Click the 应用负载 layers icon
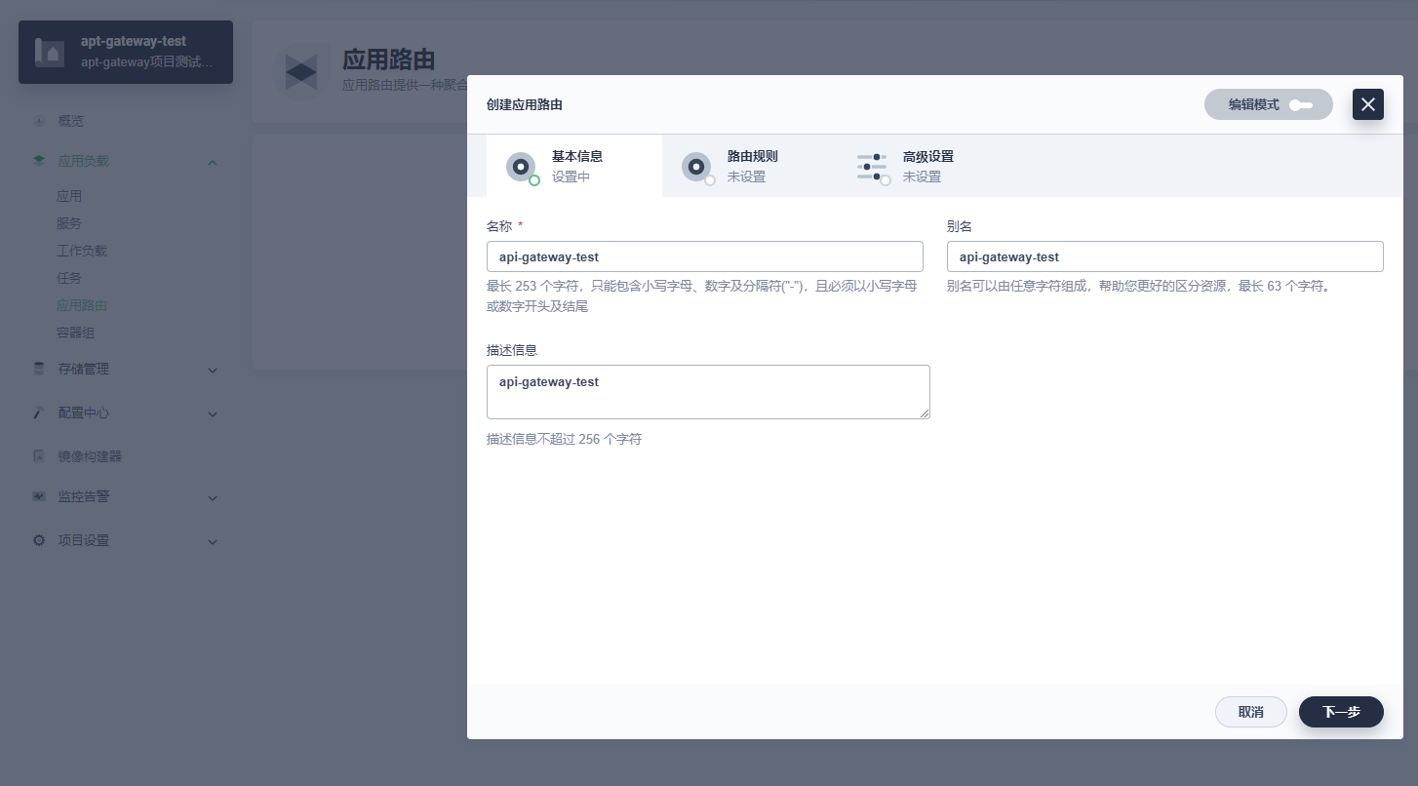This screenshot has width=1418, height=786. (x=39, y=161)
